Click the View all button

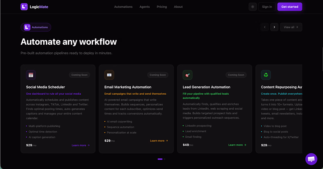291,27
